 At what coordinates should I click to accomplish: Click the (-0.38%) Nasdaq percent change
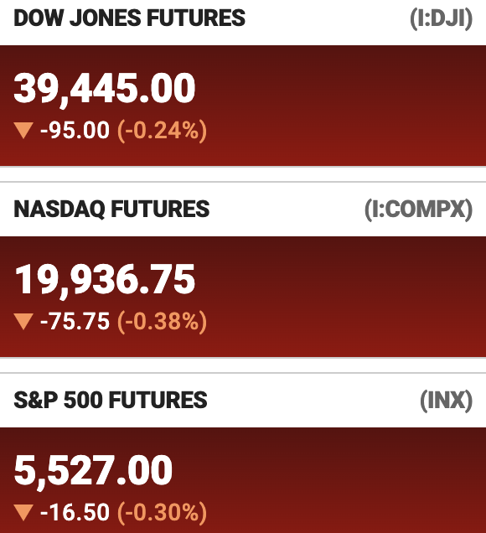162,322
